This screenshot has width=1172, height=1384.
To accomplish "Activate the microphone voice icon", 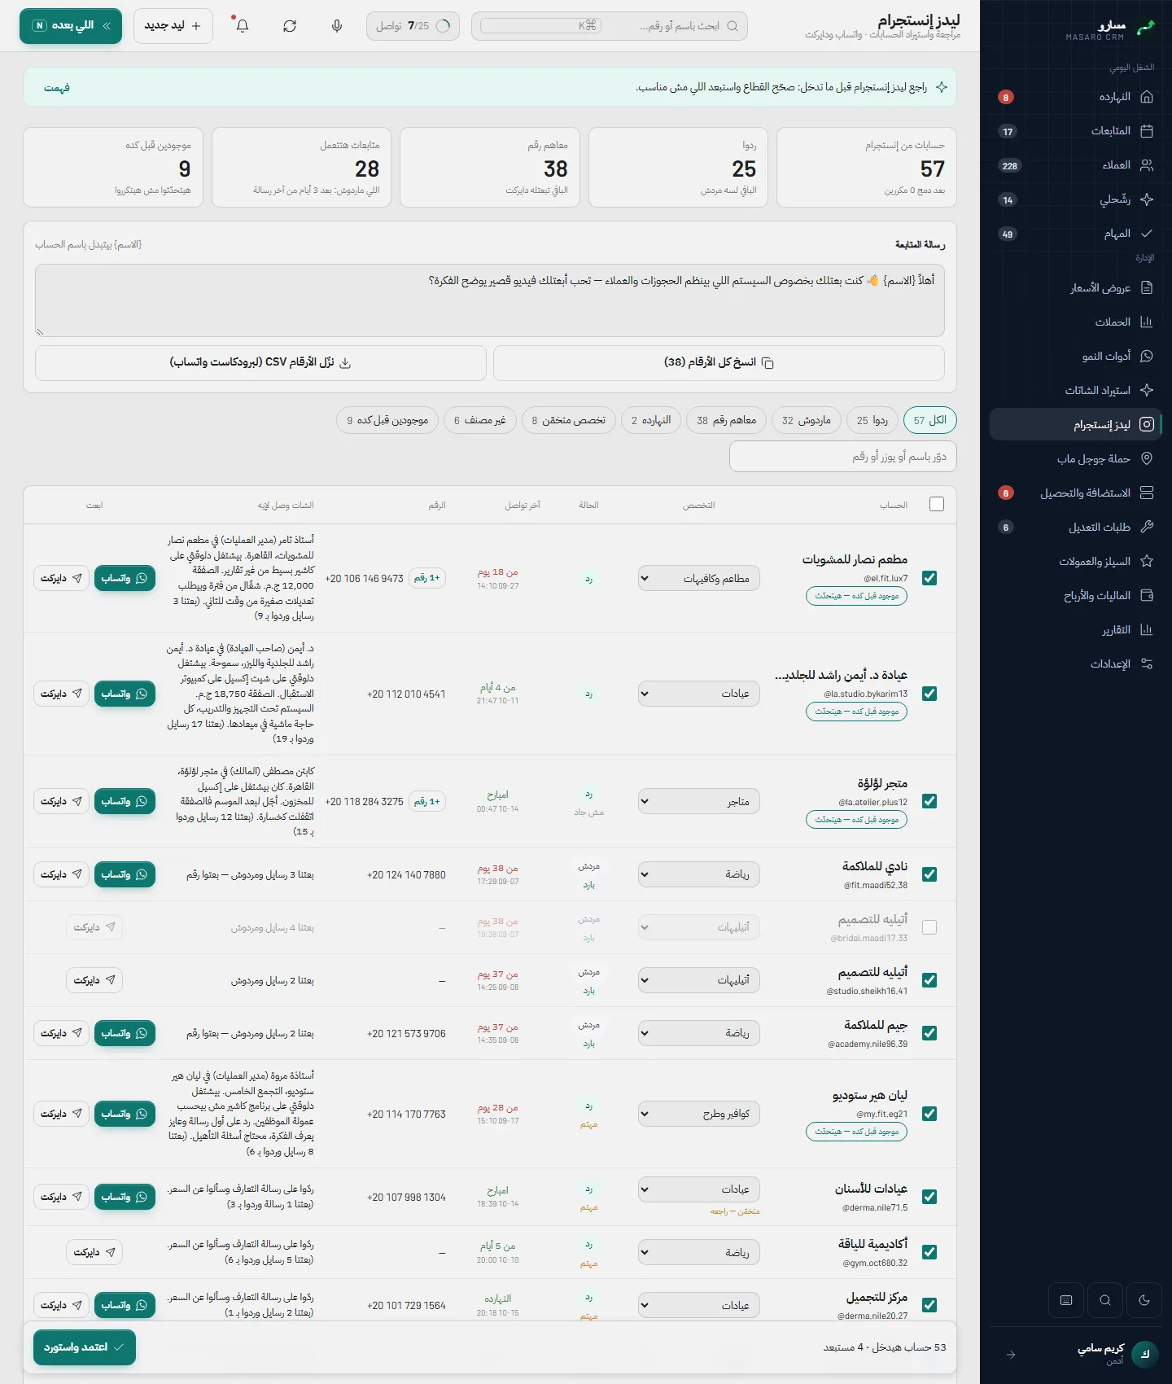I will 337,26.
